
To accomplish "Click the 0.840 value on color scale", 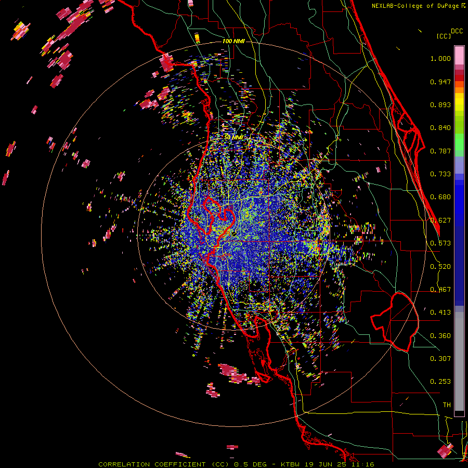I will [440, 128].
